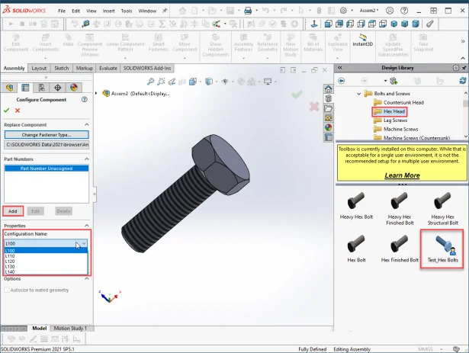Open the Learn More link
This screenshot has width=469, height=353.
pos(401,175)
